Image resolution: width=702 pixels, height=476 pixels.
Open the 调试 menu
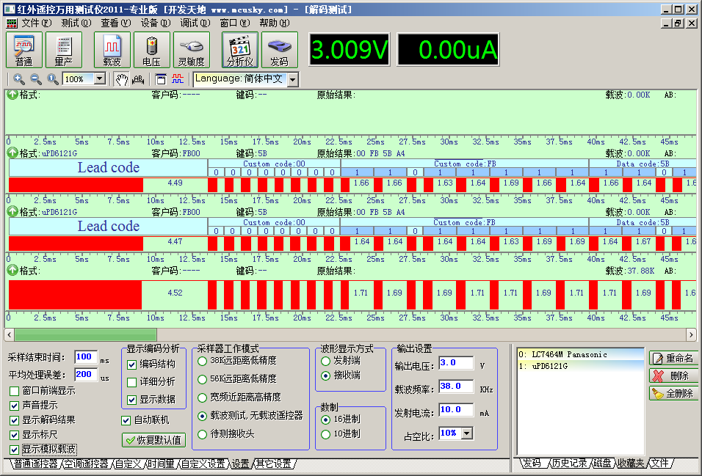coord(193,23)
